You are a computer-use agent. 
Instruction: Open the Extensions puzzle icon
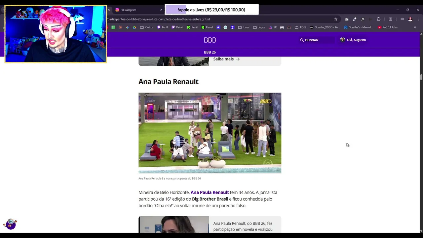(379, 19)
